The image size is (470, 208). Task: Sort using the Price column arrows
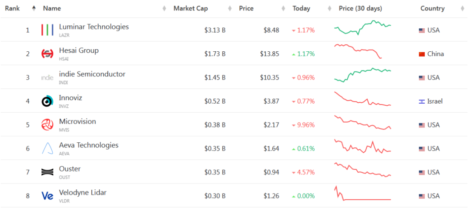283,8
